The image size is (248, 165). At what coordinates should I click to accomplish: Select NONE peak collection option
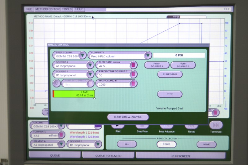tap(206, 144)
